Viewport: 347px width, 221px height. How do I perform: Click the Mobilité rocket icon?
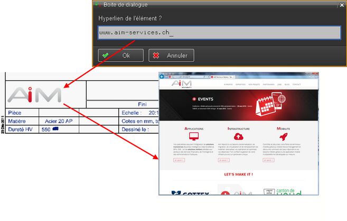[x=283, y=136]
